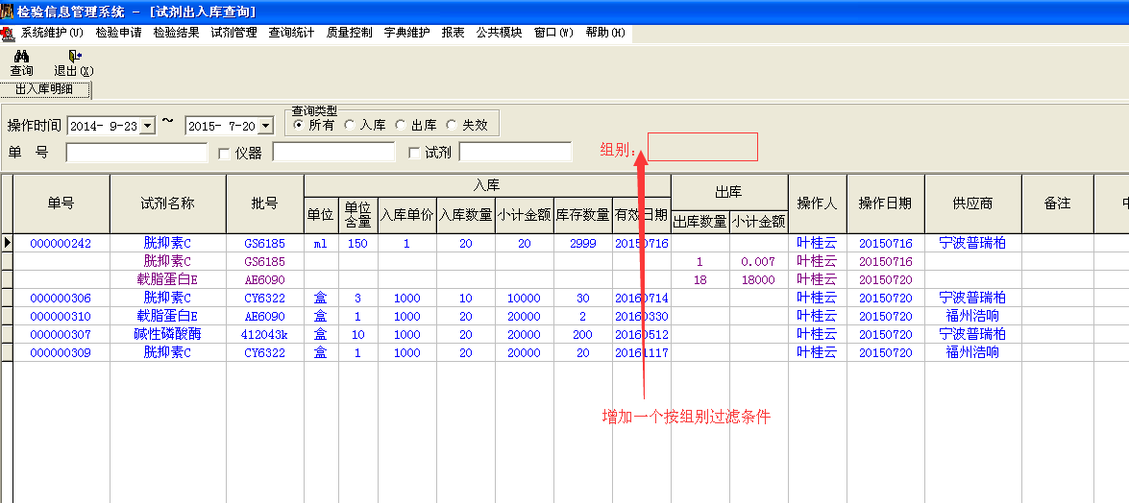Click the application icon in title bar
1129x503 pixels.
point(7,11)
